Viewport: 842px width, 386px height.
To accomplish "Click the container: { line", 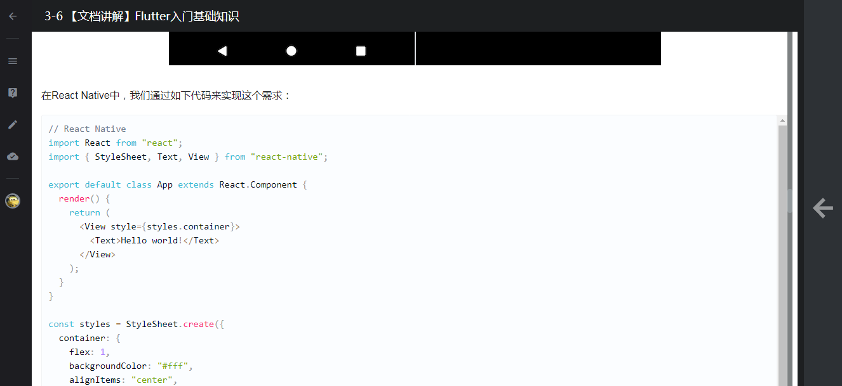I will point(90,338).
